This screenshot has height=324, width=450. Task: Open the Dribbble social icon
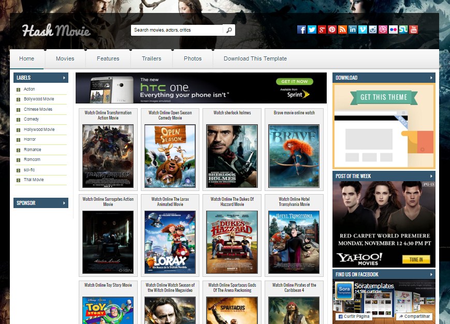383,30
